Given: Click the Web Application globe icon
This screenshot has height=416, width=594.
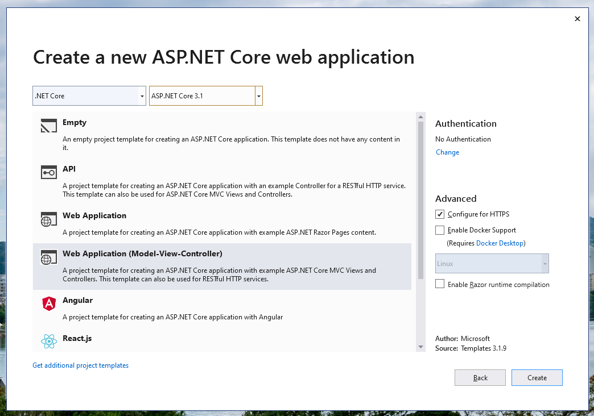Looking at the screenshot, I should [49, 219].
